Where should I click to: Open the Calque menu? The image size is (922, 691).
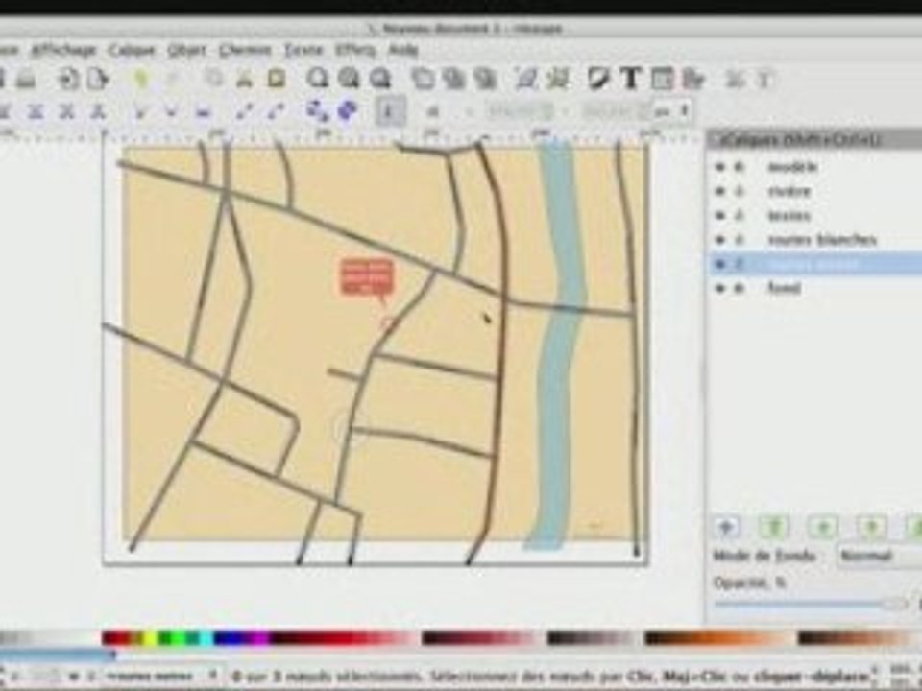[132, 50]
